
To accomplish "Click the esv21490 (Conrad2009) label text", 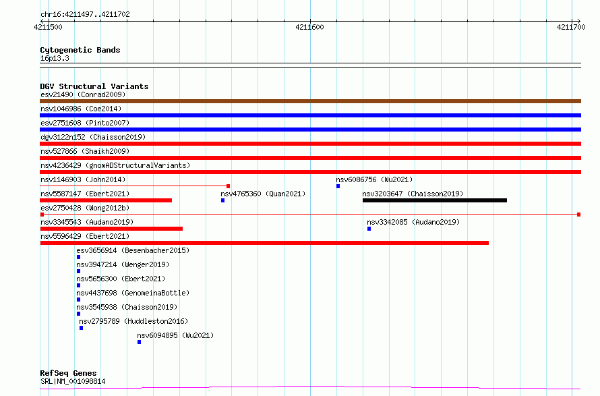I will [x=83, y=94].
